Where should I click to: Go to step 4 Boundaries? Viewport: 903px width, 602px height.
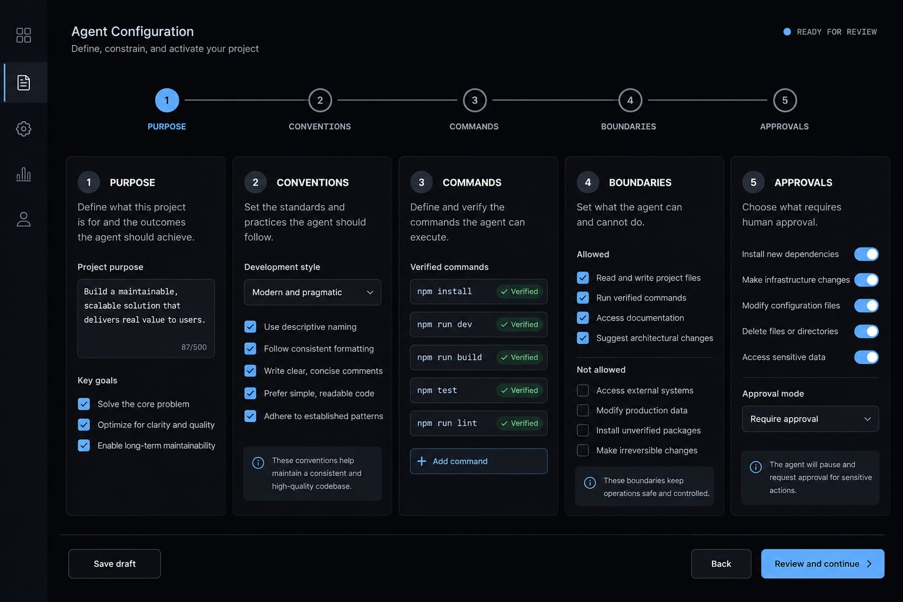coord(630,101)
